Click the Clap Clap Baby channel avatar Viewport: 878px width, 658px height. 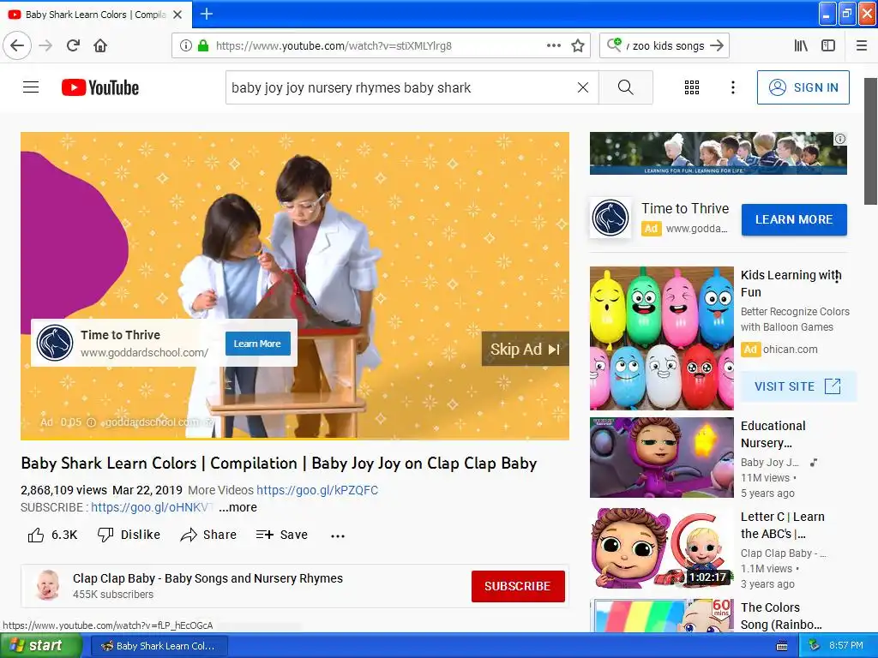48,585
